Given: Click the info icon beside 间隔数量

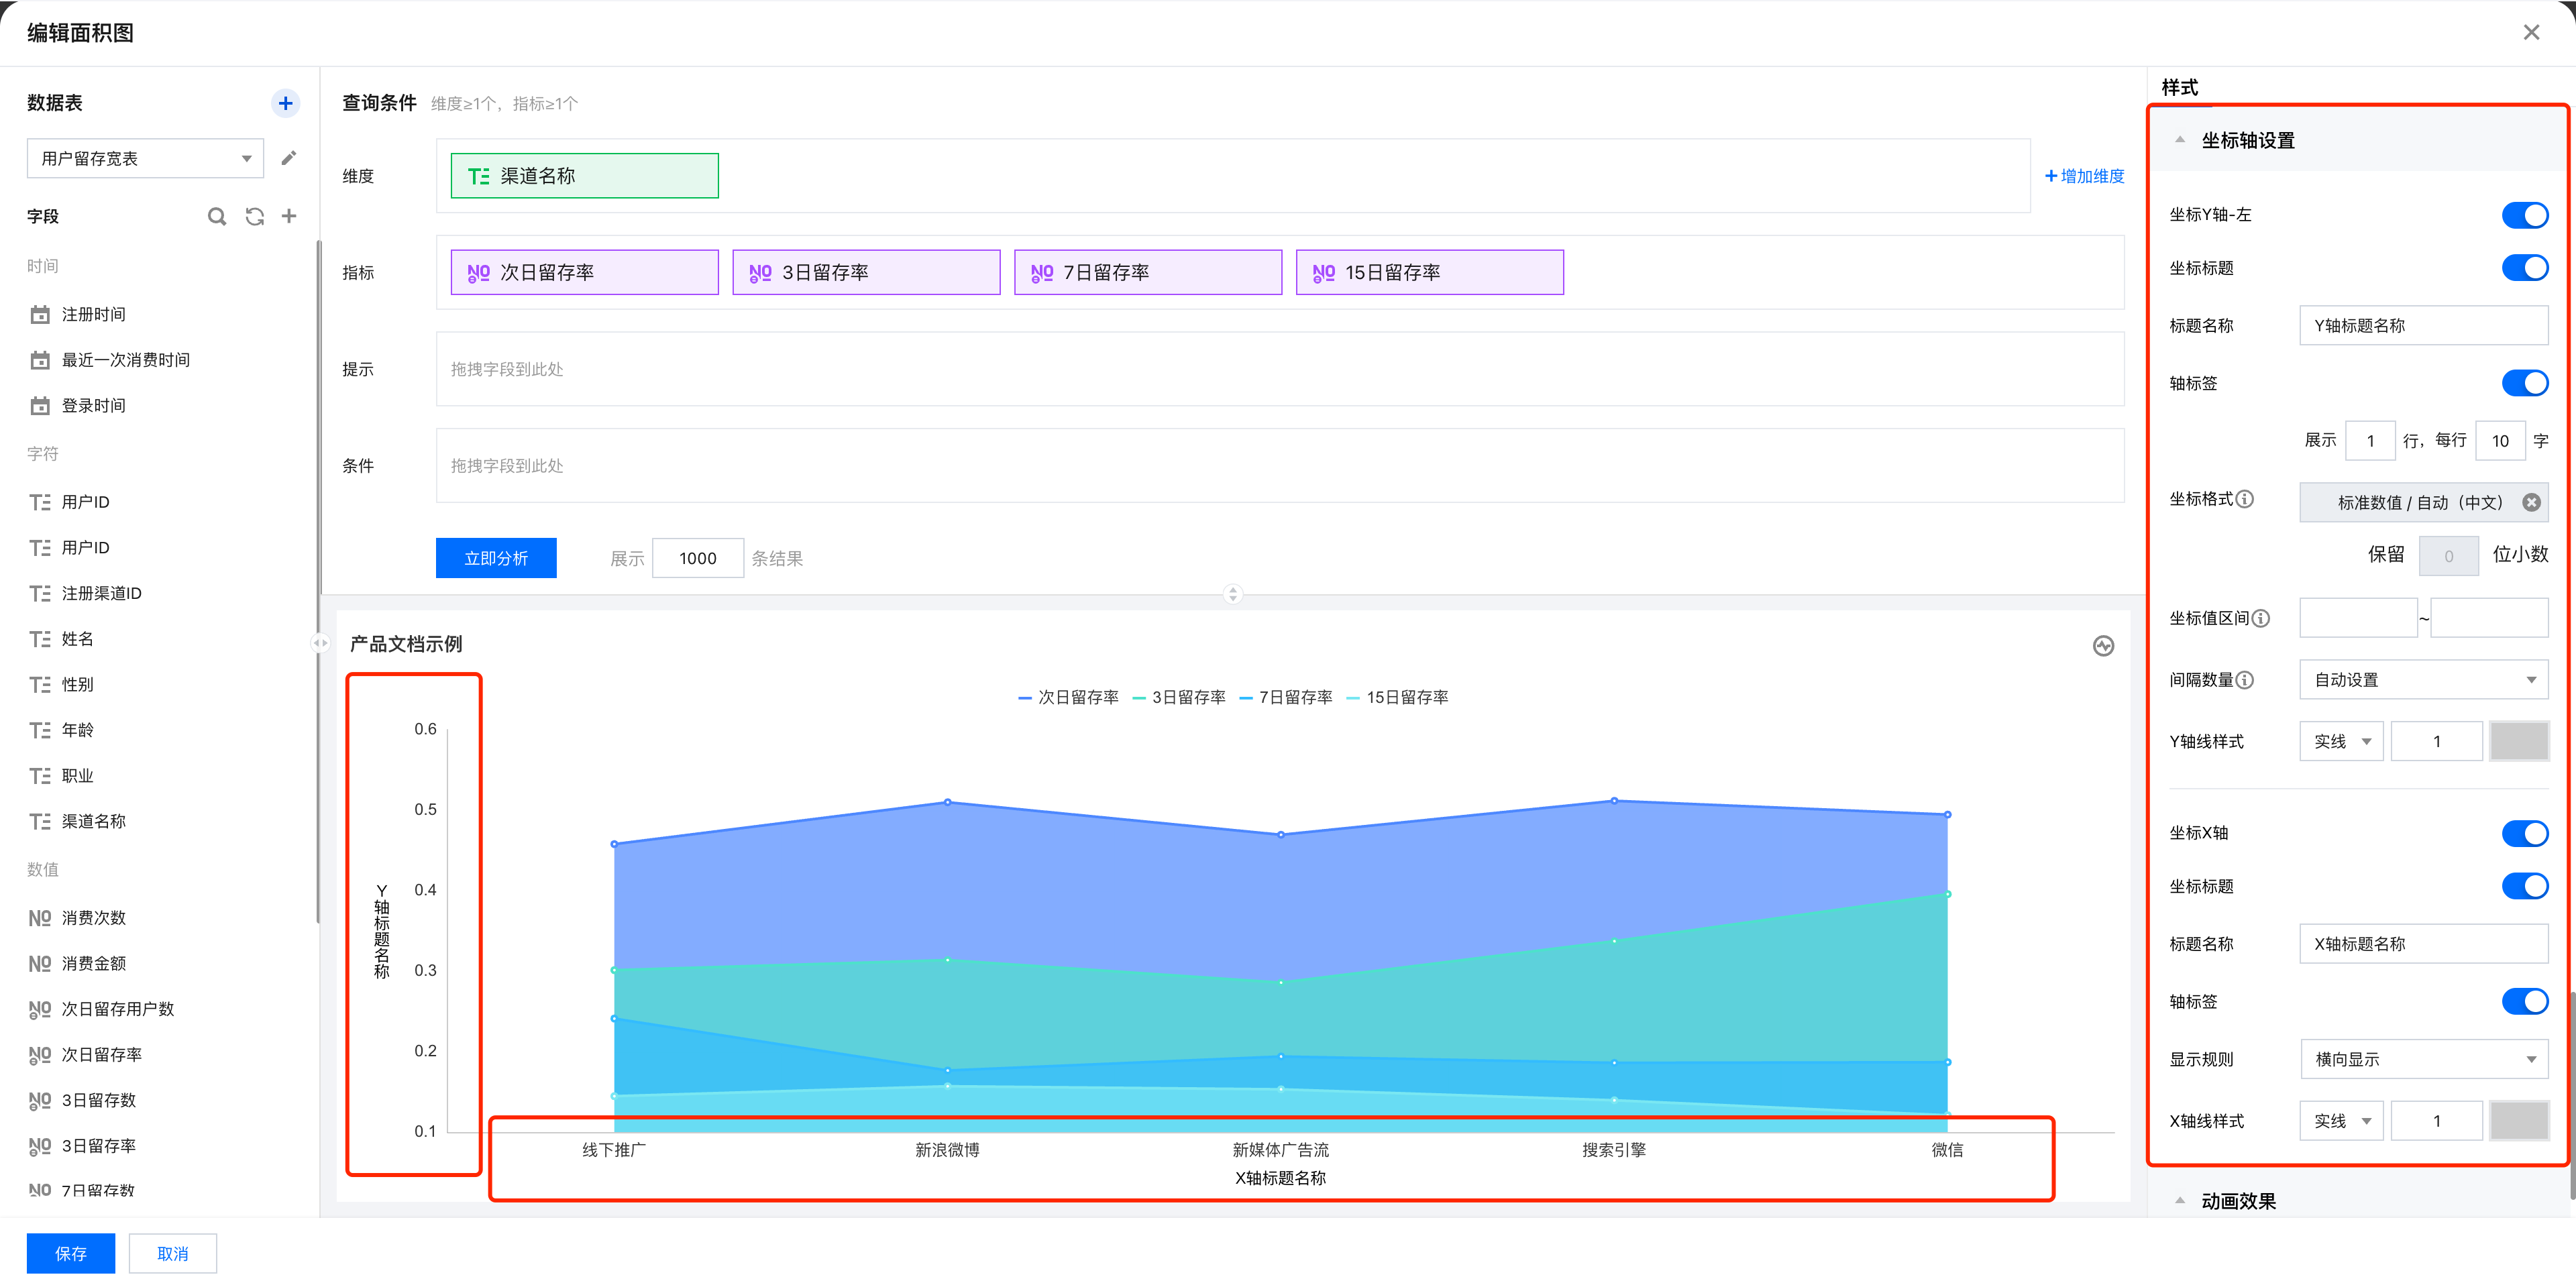Looking at the screenshot, I should point(2245,680).
